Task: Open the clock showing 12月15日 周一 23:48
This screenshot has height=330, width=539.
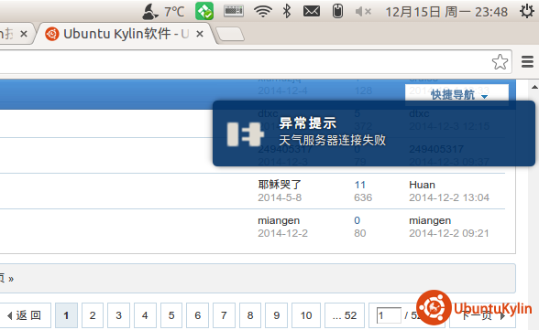Action: pyautogui.click(x=446, y=12)
